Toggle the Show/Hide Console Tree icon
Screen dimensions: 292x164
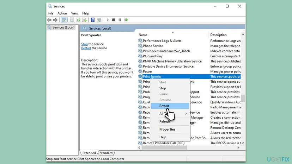(64, 20)
